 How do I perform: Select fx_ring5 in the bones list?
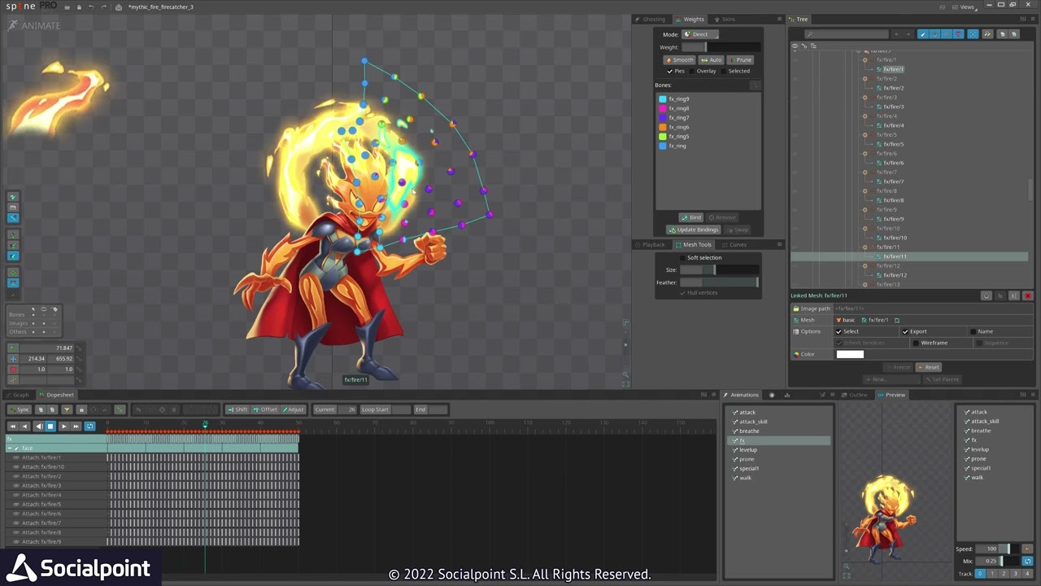[678, 137]
